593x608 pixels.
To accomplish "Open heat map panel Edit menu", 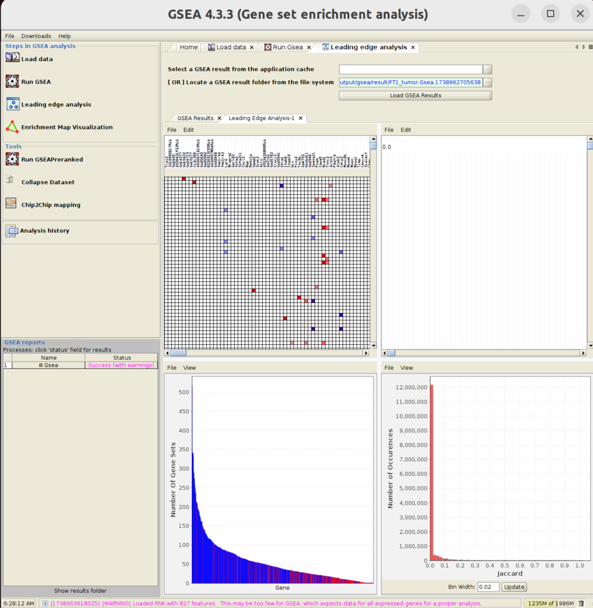I will tap(188, 130).
